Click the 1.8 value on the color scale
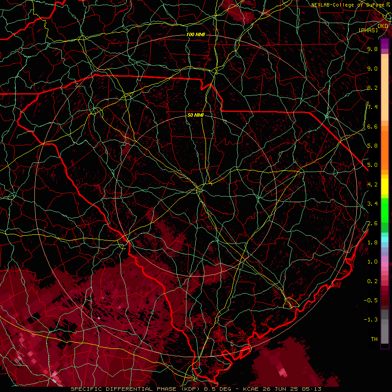The height and width of the screenshot is (392, 392). [x=372, y=242]
